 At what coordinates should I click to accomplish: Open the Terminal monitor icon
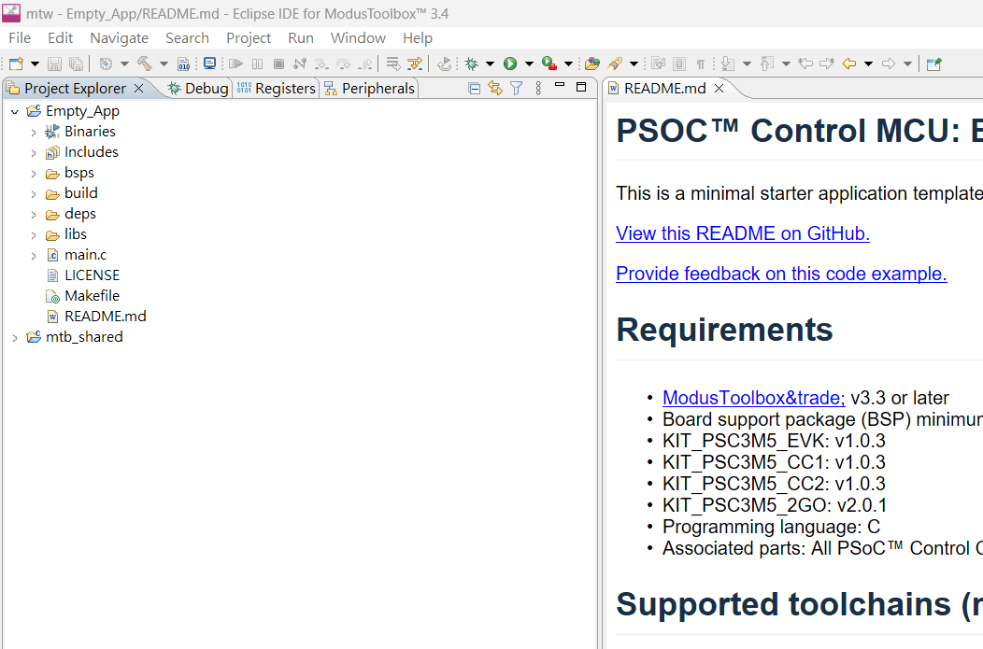click(209, 63)
